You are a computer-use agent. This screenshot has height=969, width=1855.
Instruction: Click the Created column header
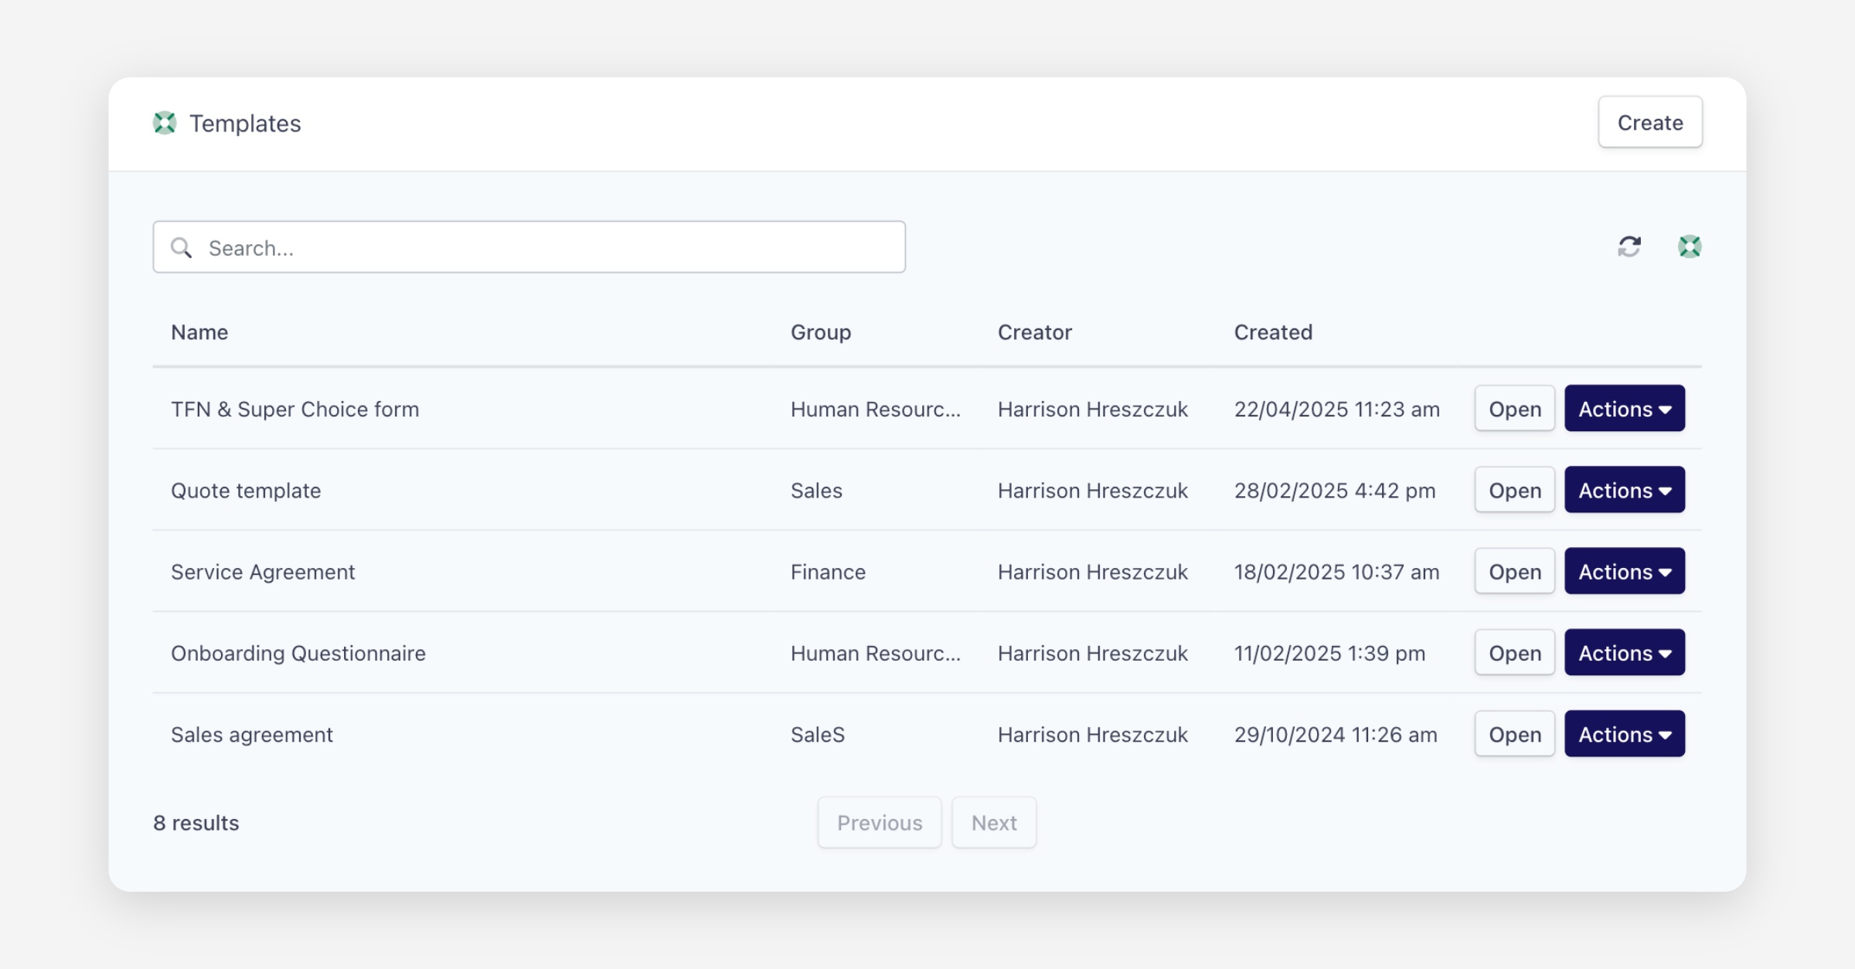(x=1272, y=332)
